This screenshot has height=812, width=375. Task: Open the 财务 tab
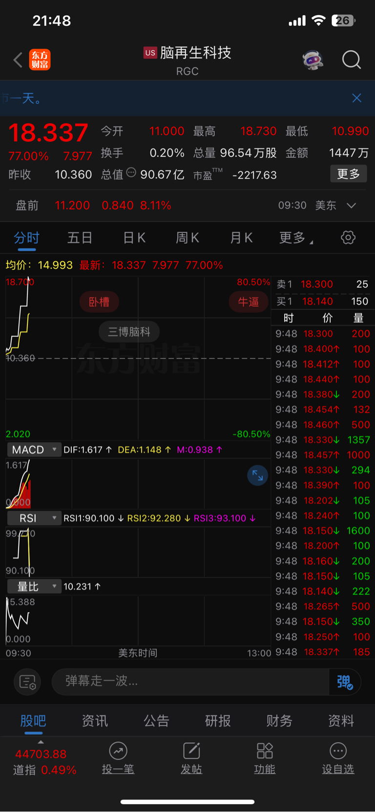(x=279, y=721)
